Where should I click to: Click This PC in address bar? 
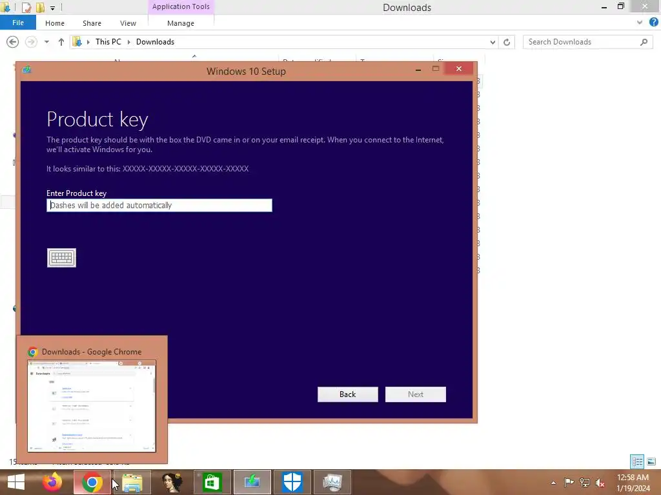108,42
